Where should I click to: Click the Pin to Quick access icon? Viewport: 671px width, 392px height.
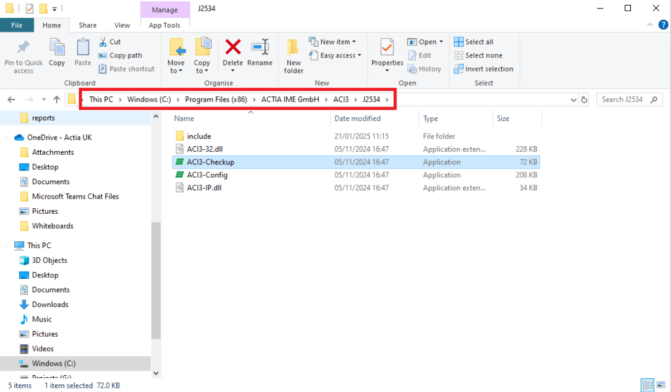coord(23,48)
